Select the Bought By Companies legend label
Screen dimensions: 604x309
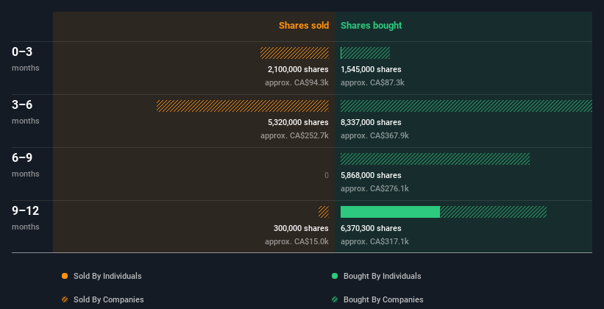(x=383, y=299)
